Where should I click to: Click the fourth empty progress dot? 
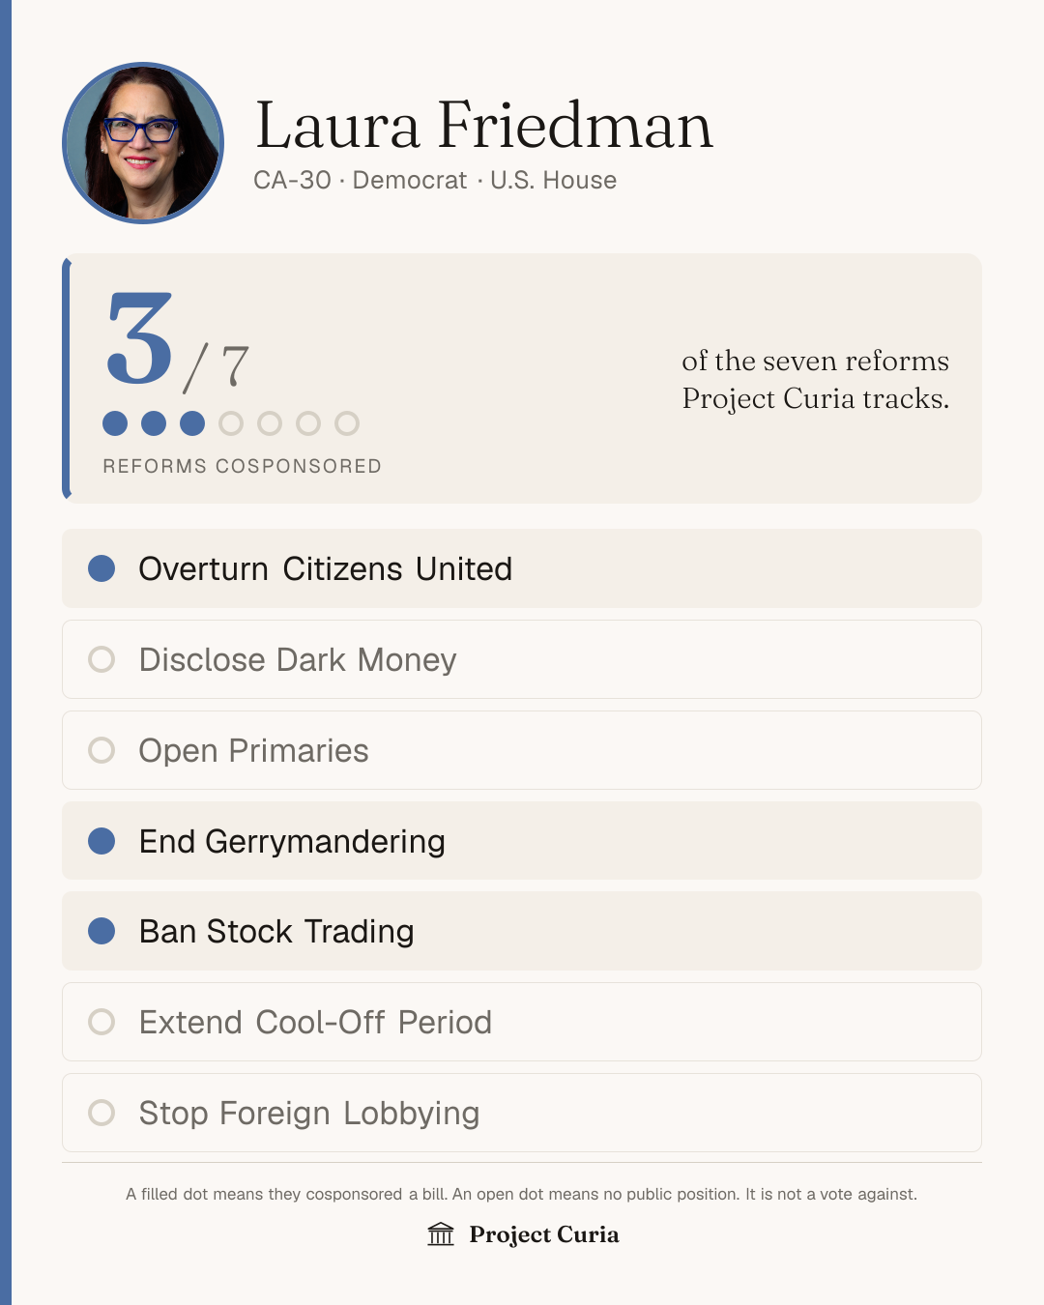click(x=347, y=423)
